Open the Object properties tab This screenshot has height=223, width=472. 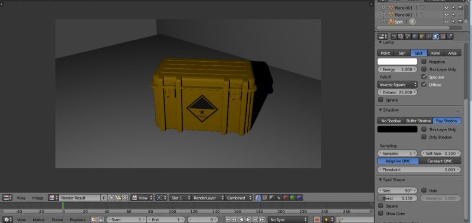422,36
